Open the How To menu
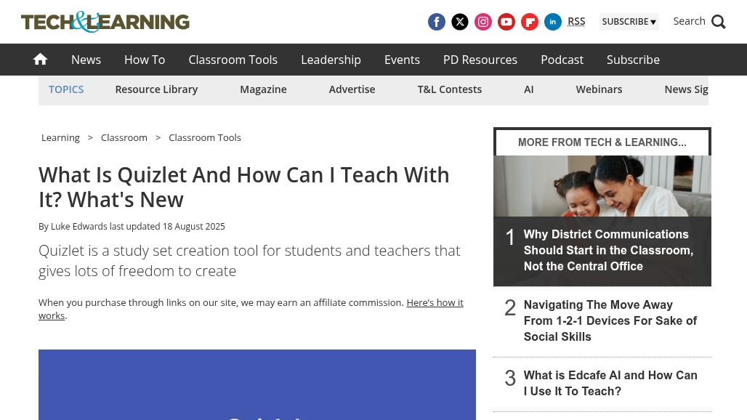The height and width of the screenshot is (420, 747). pos(145,60)
